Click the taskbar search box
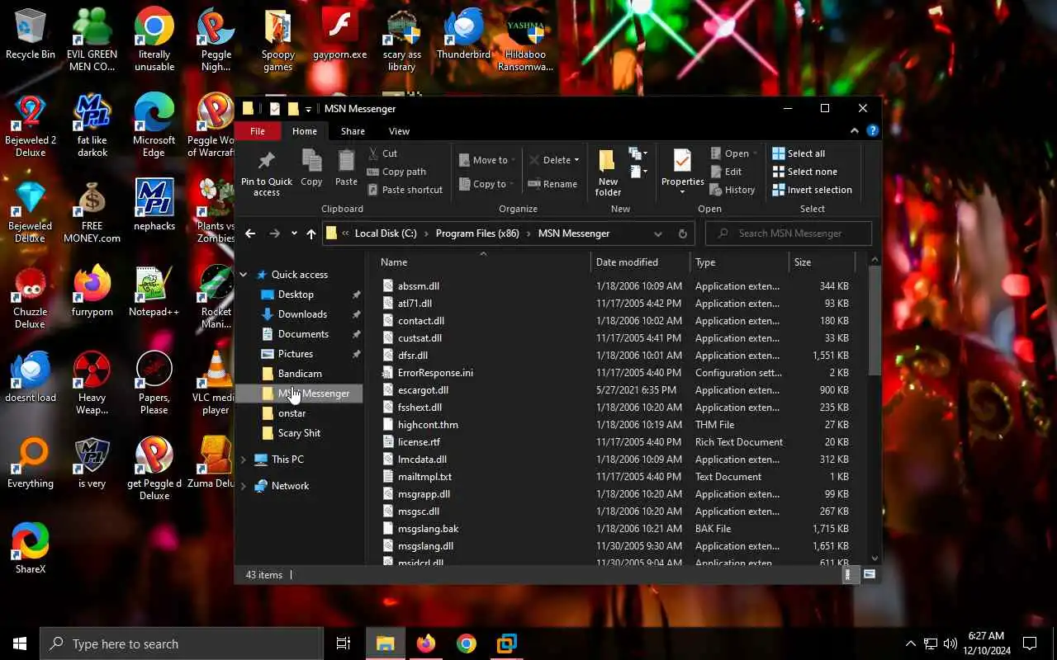 coord(182,643)
